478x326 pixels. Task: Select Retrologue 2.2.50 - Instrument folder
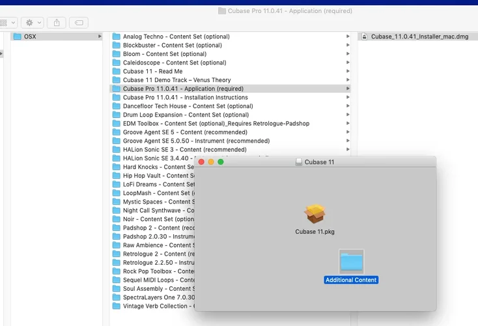[152, 263]
